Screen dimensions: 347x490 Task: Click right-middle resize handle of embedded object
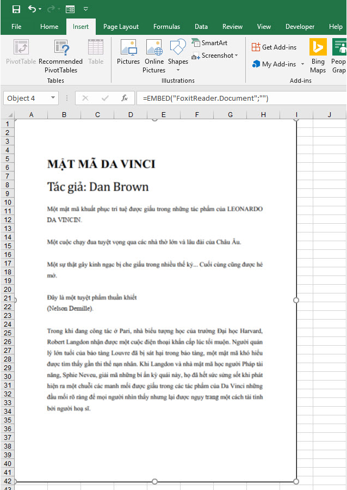click(296, 300)
